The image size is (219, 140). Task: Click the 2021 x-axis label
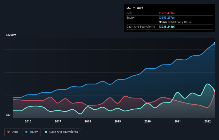pos(177,121)
